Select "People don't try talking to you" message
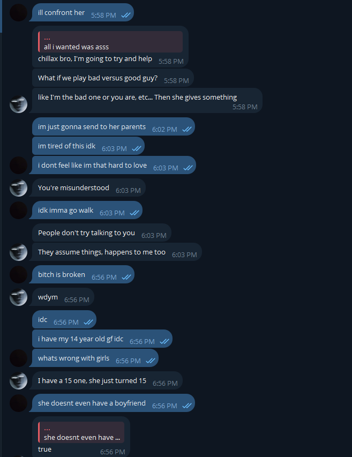352x457 pixels. [86, 233]
